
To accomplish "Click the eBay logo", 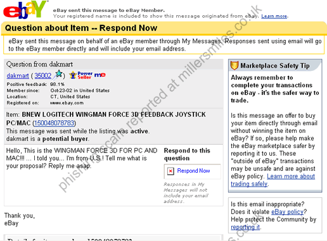I will pyautogui.click(x=25, y=9).
